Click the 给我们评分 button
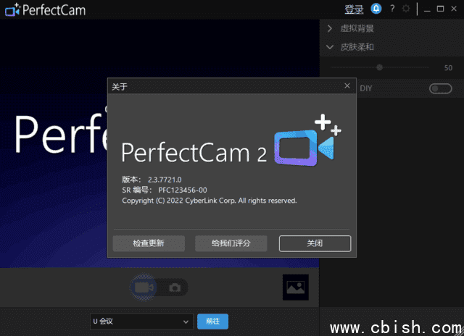Screen dimensions: 464x336 tap(231, 243)
